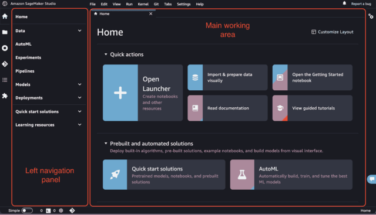Expand the Data section chevron

(x=80, y=30)
